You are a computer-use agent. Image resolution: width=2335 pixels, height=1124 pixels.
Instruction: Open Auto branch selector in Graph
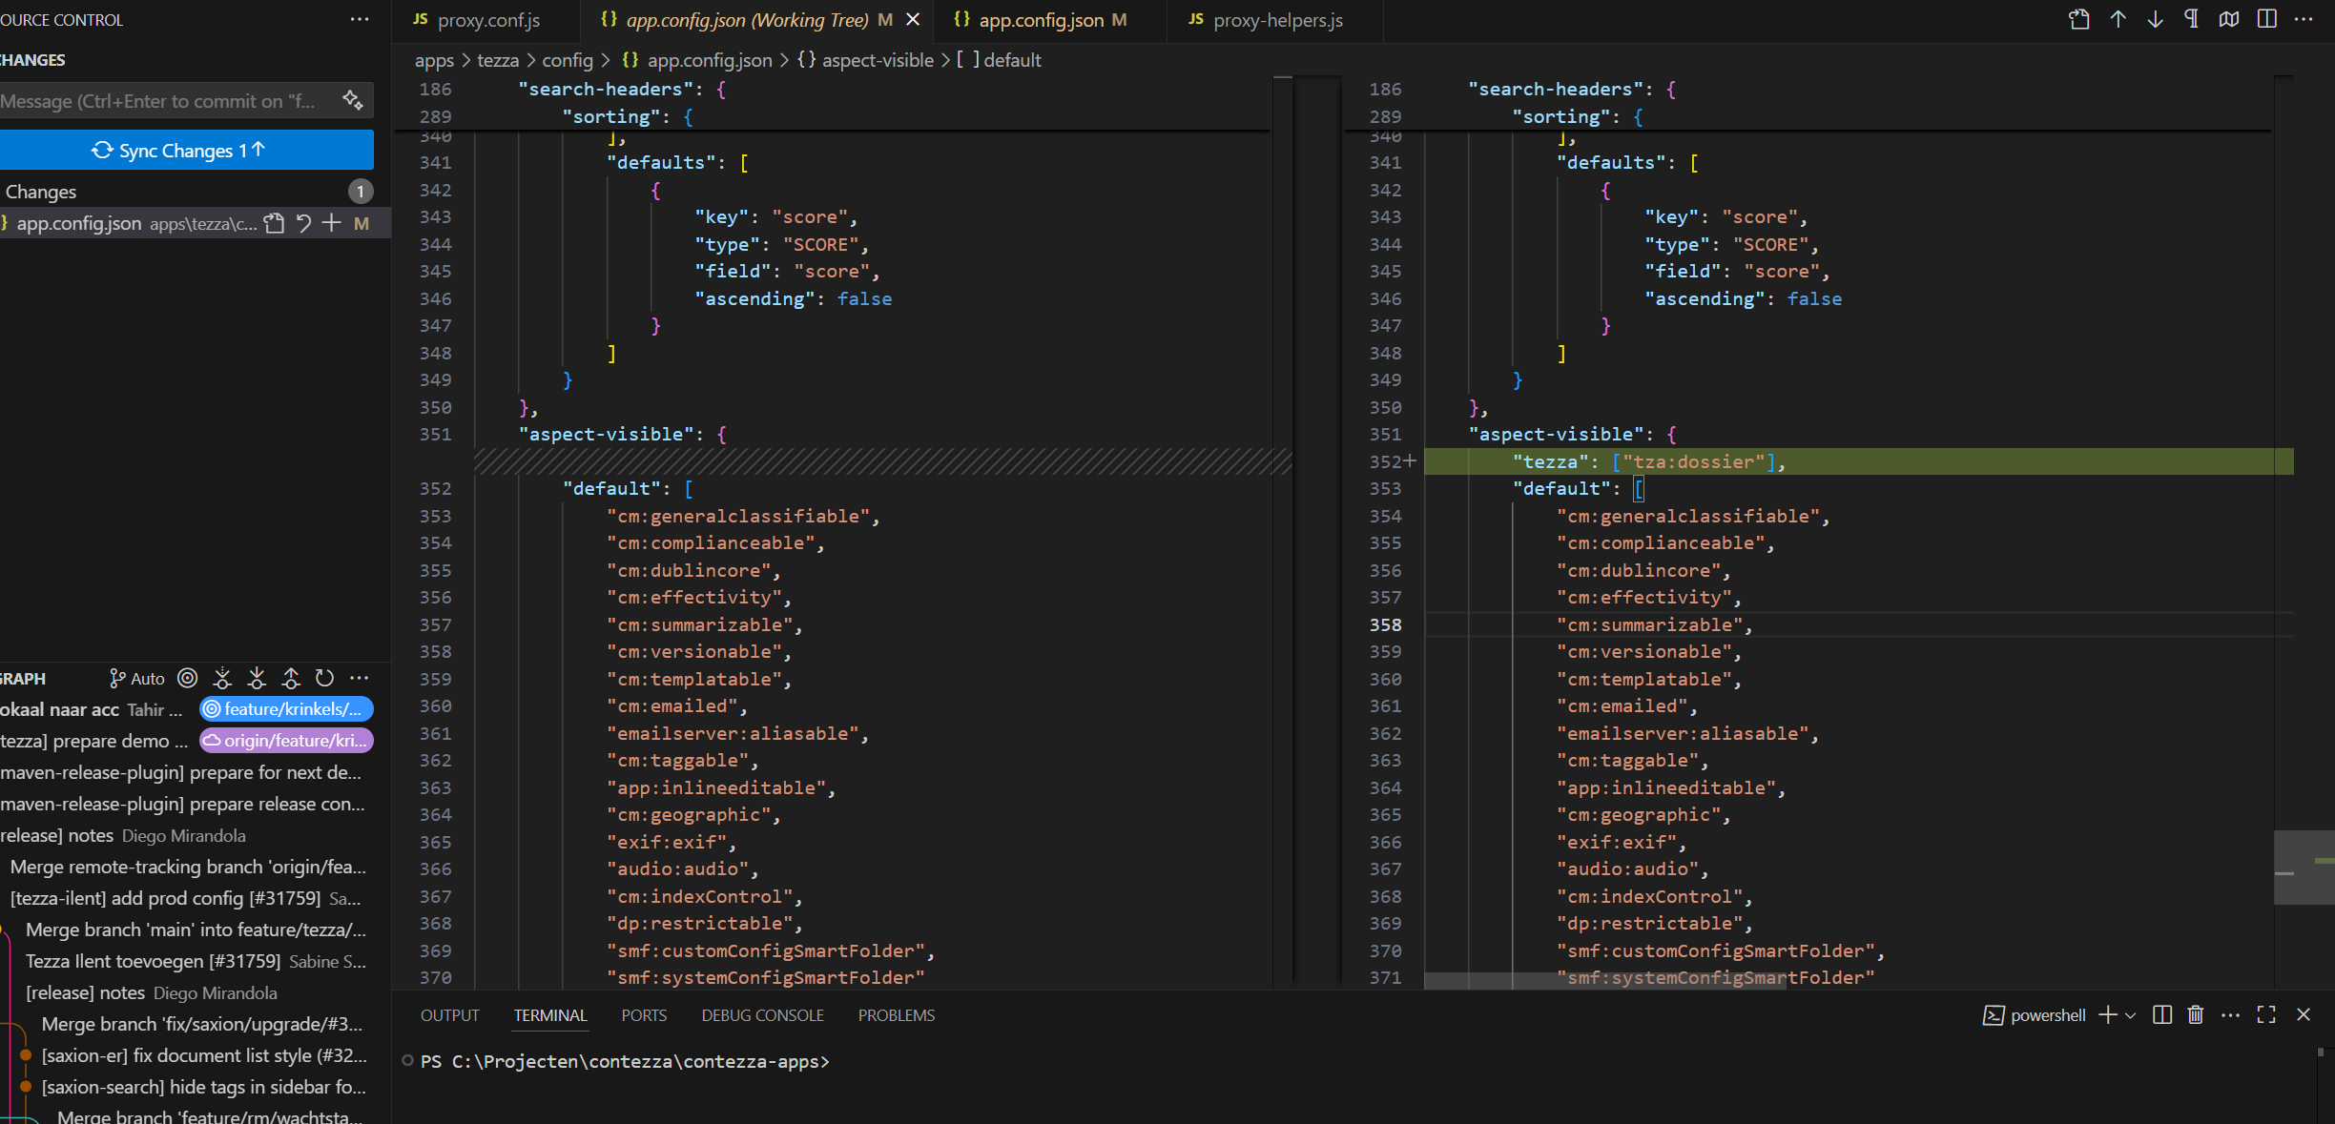coord(137,678)
